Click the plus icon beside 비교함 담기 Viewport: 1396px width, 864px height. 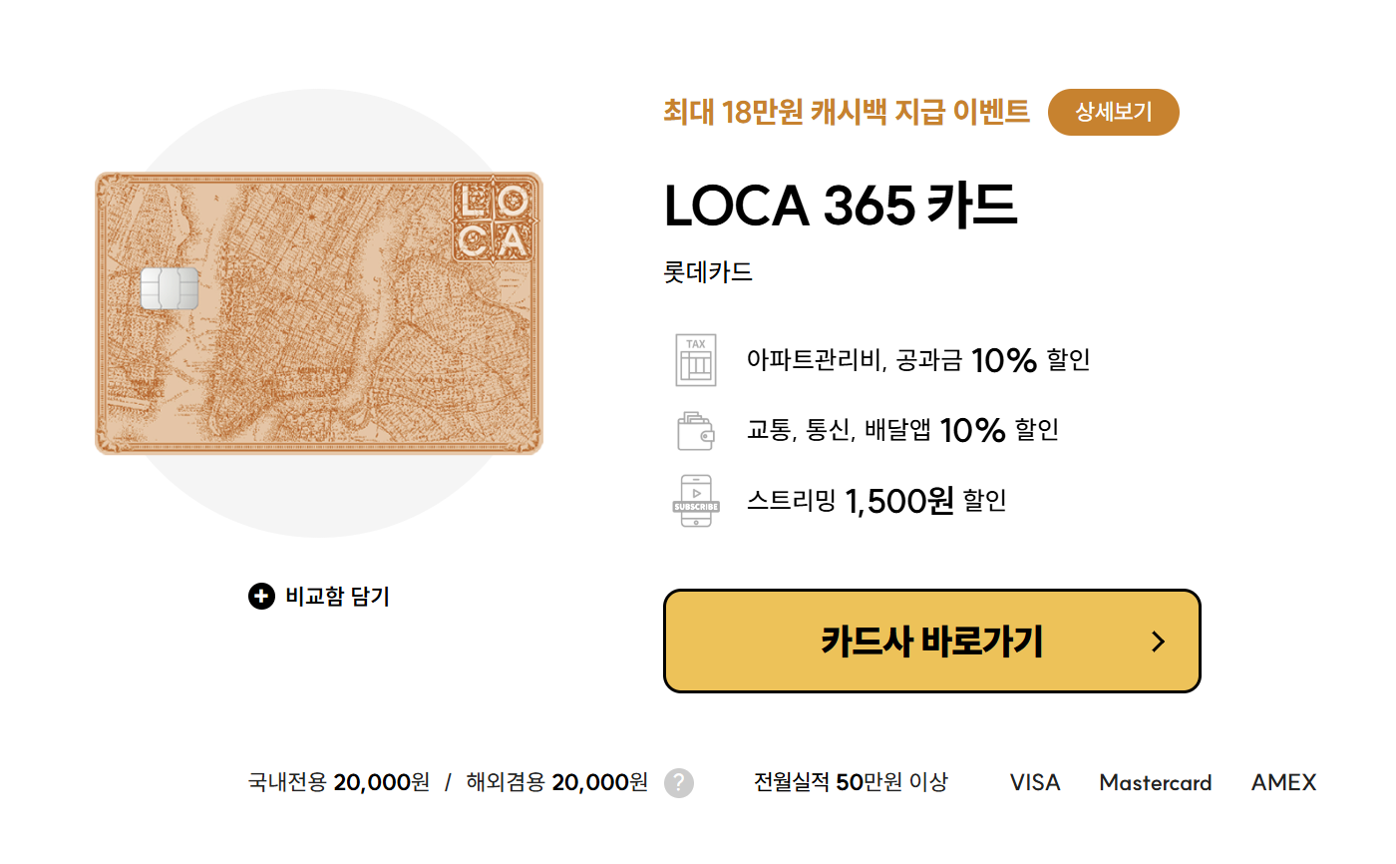[260, 597]
